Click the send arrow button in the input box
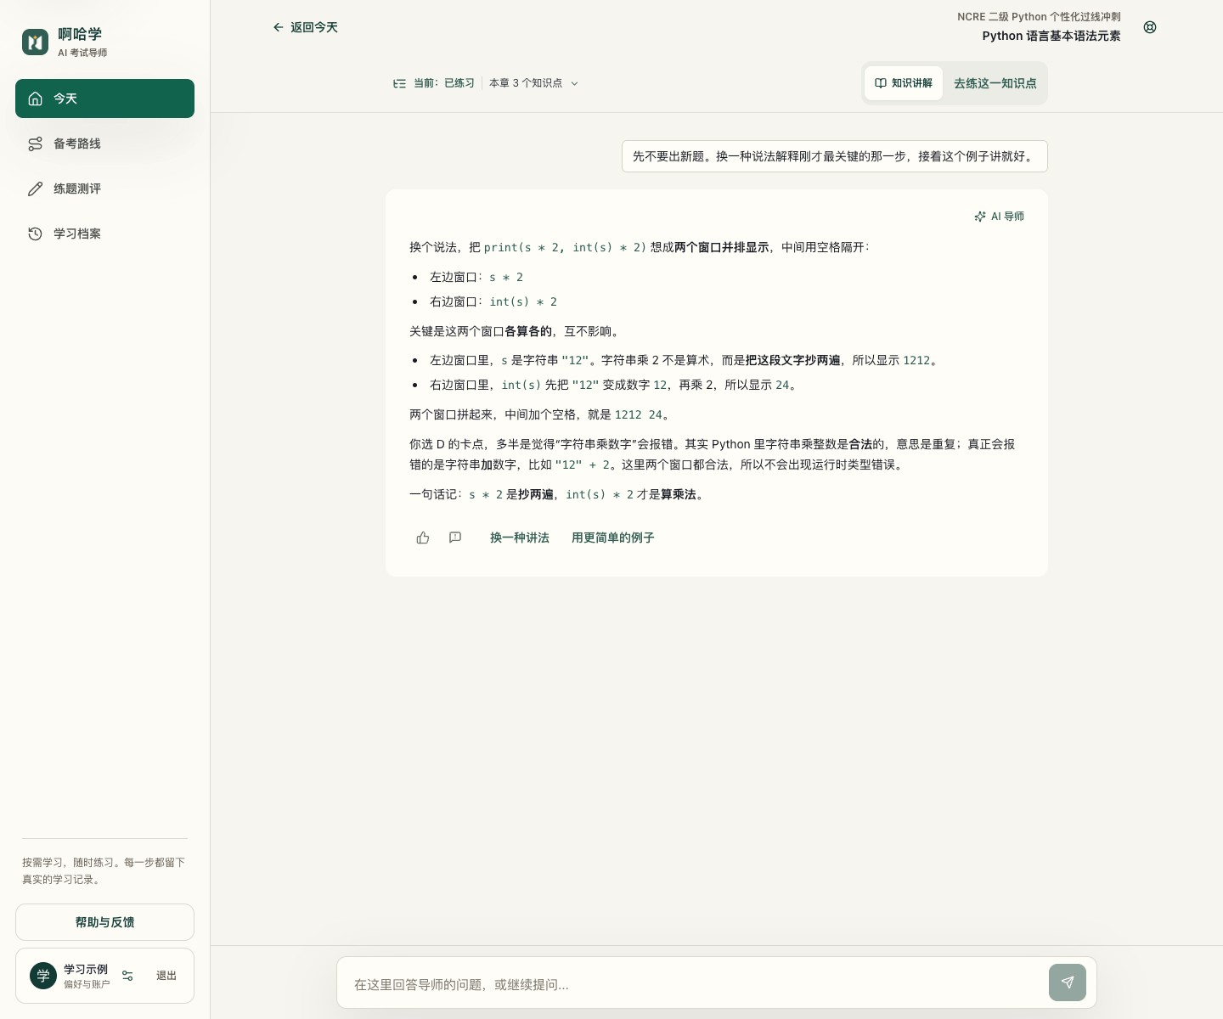The height and width of the screenshot is (1019, 1223). coord(1068,982)
